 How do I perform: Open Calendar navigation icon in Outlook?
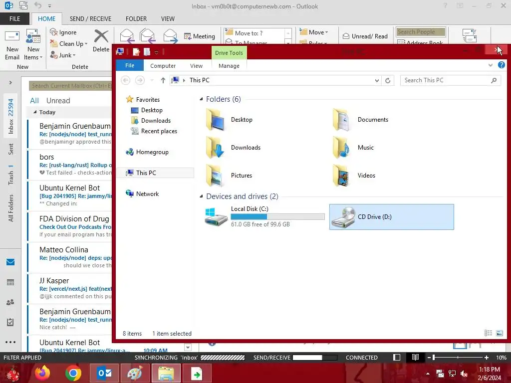10,282
